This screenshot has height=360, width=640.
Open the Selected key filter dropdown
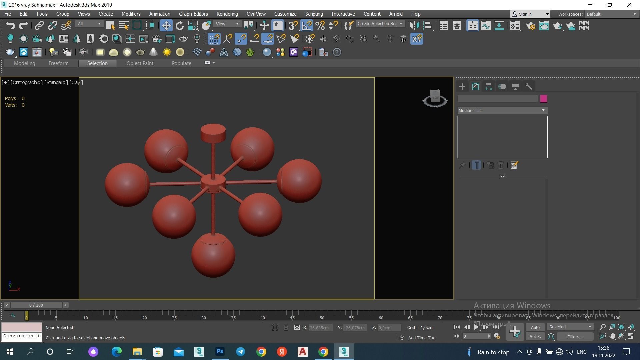coord(570,327)
